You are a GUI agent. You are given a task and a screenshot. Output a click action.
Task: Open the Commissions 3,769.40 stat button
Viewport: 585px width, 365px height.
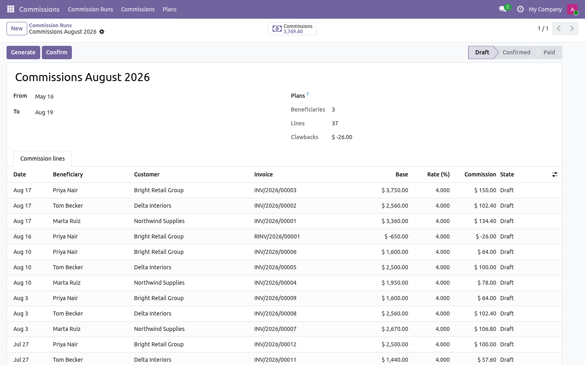(292, 29)
